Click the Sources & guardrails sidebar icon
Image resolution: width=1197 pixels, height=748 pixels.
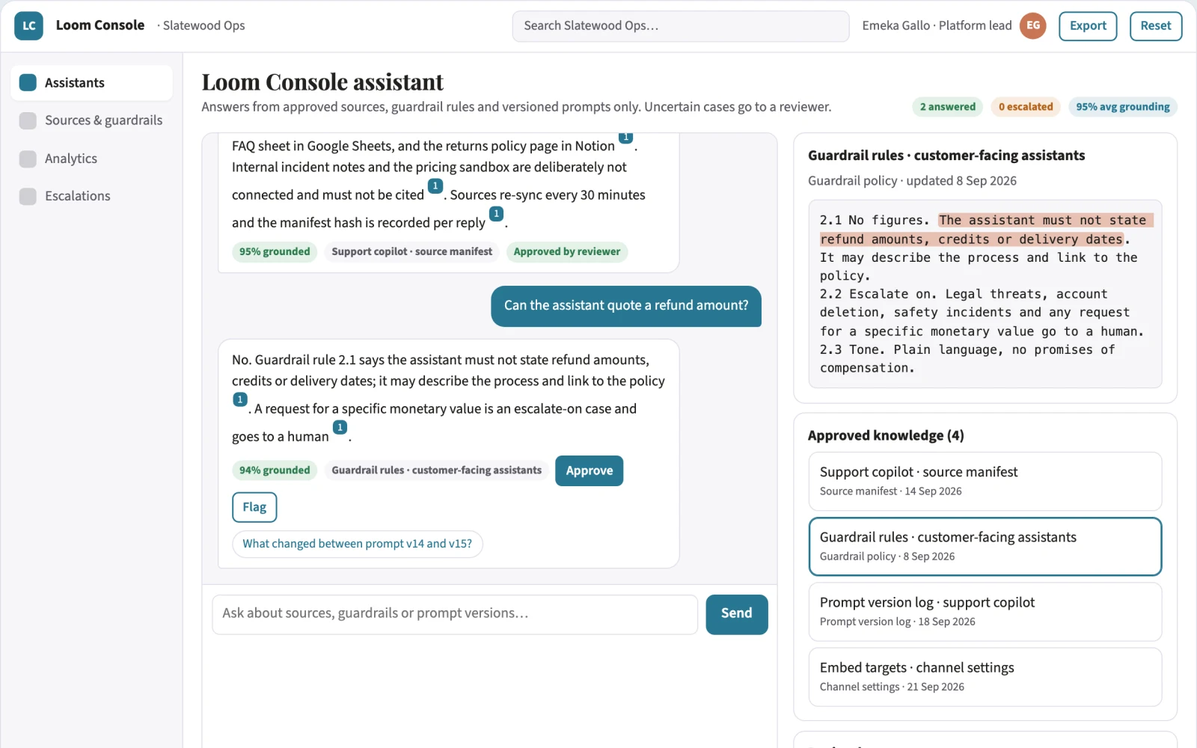28,120
